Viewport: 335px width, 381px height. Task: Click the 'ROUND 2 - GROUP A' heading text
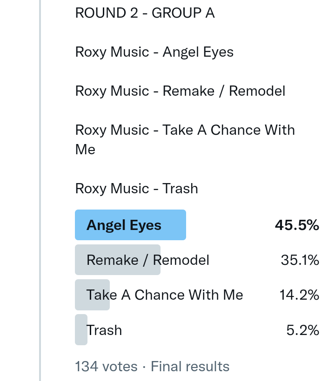(x=145, y=13)
